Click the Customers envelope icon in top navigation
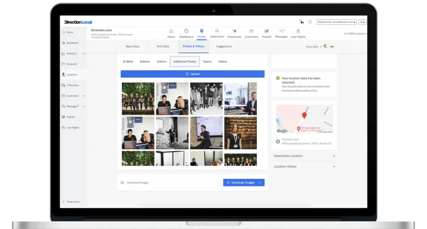This screenshot has height=229, width=427. 251,31
